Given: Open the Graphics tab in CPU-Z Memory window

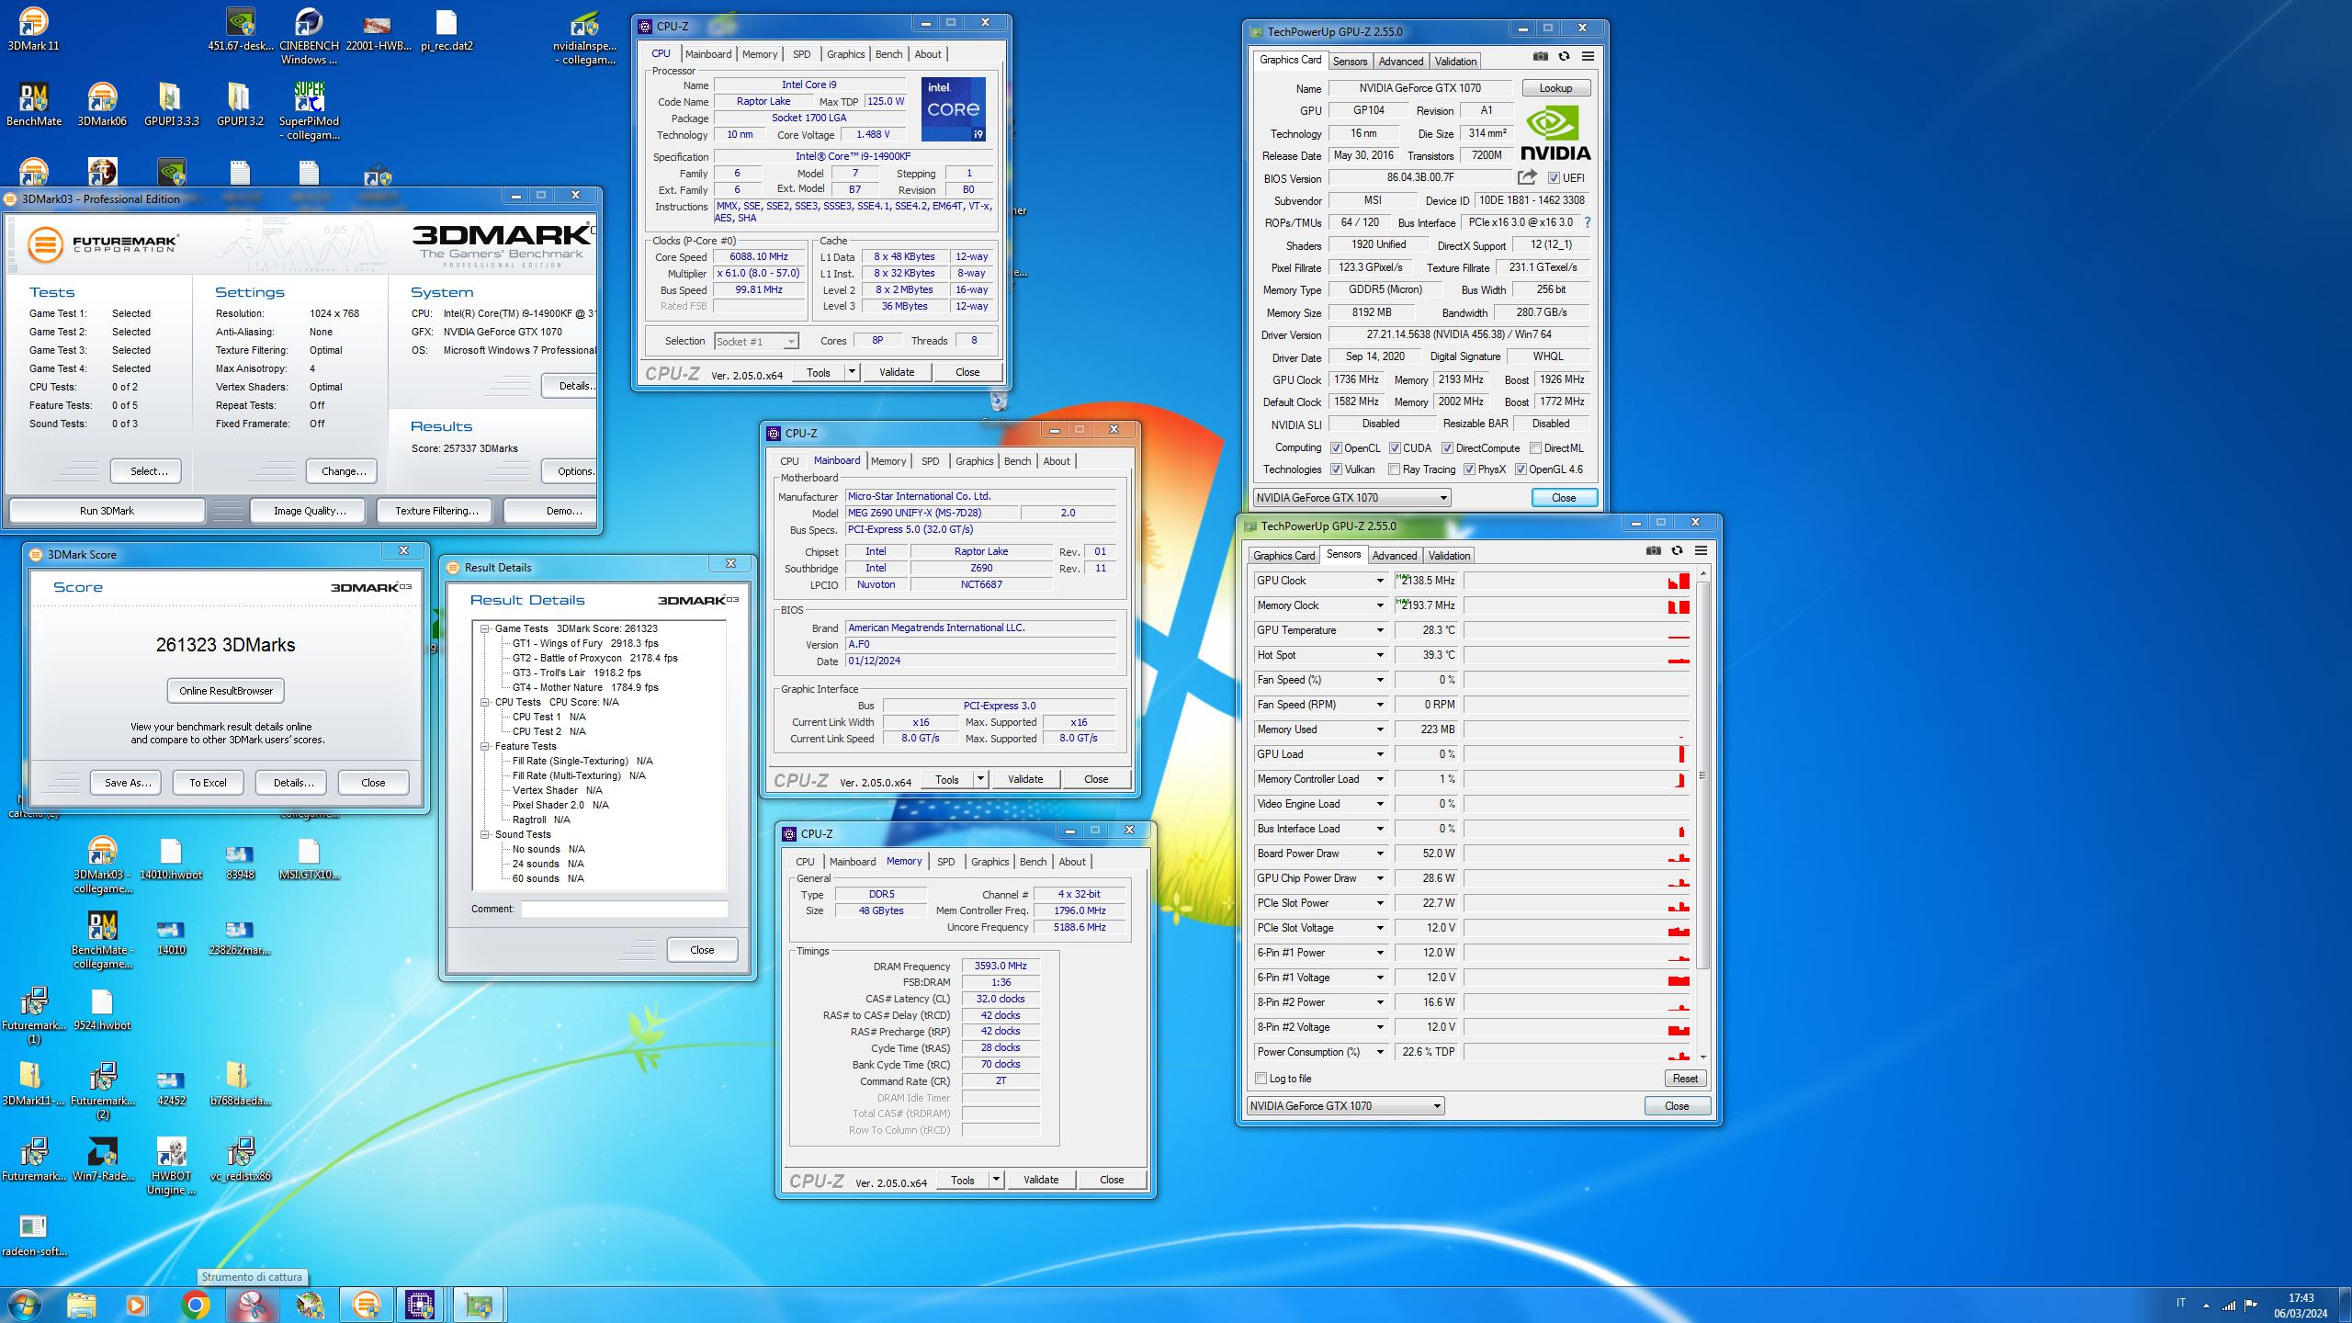Looking at the screenshot, I should [989, 862].
